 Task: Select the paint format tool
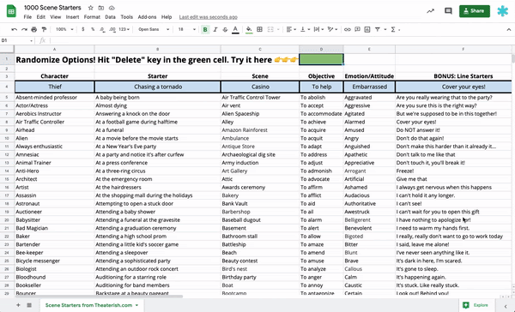tap(44, 29)
